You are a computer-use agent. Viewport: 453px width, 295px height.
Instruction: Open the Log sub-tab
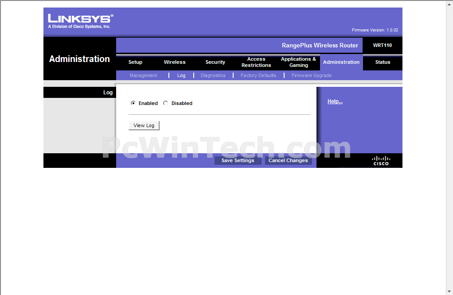(x=181, y=75)
